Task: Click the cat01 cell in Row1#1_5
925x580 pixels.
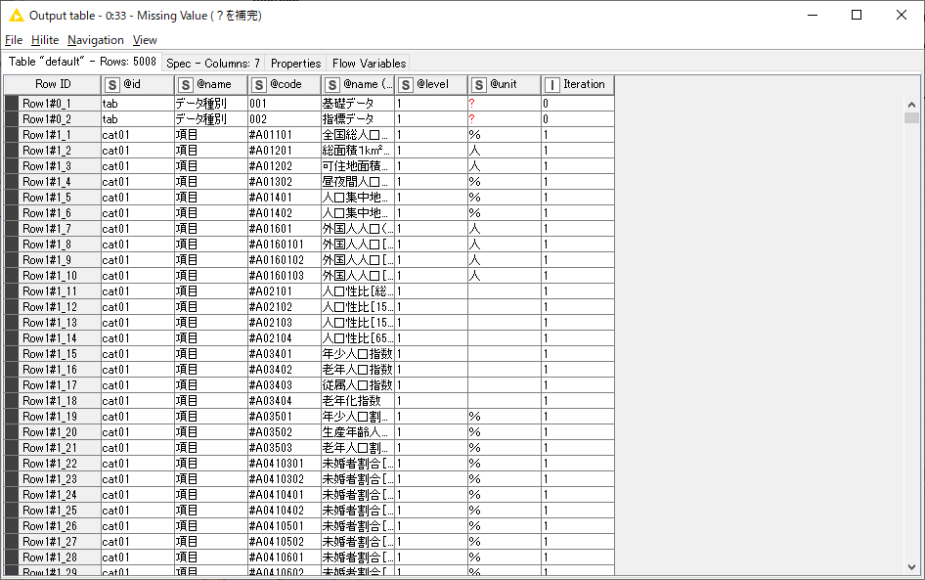Action: pyautogui.click(x=138, y=198)
